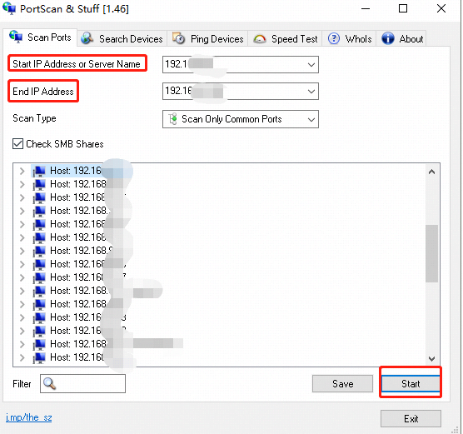Click the Start button

411,383
